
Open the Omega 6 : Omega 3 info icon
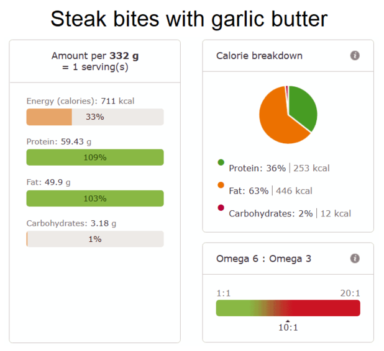point(355,259)
